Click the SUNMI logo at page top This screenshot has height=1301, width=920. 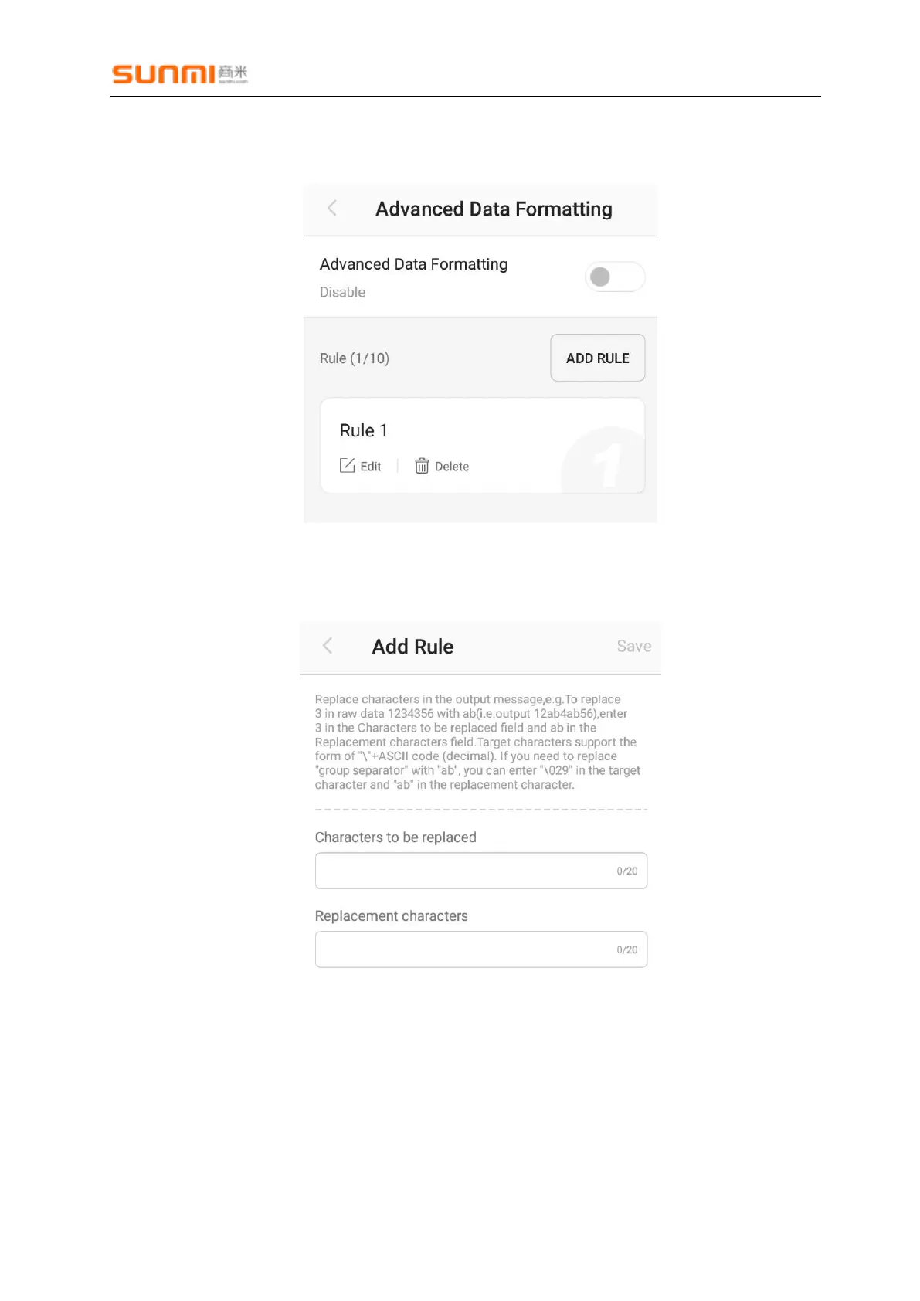coord(179,74)
